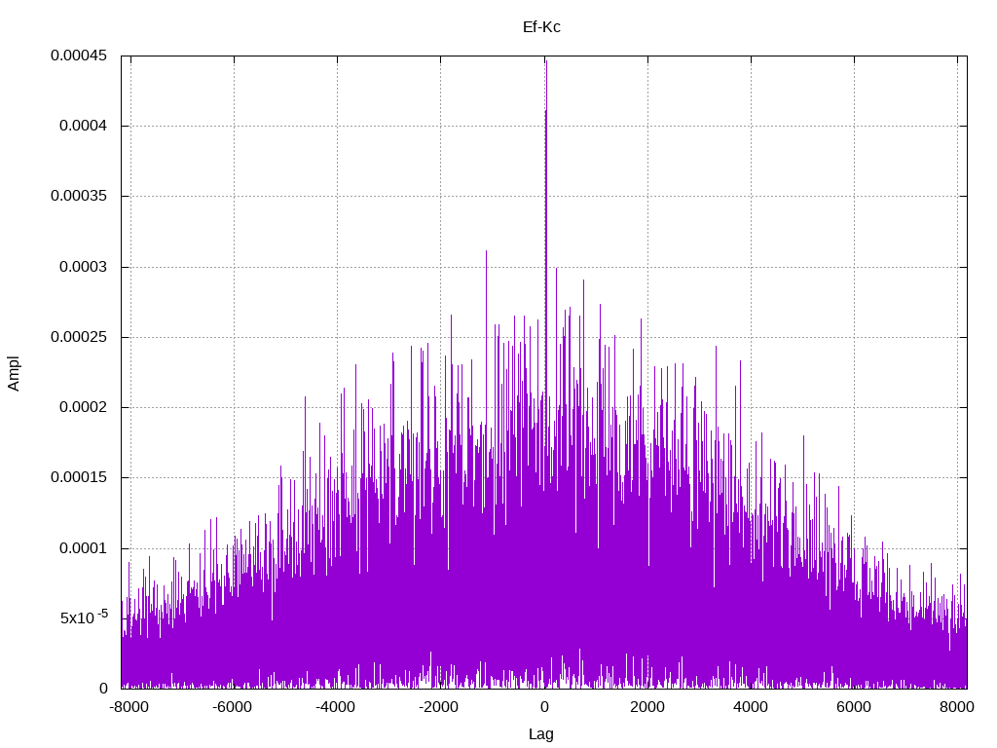Image resolution: width=997 pixels, height=748 pixels.
Task: Click y-axis tick label 5x10^-5
Action: point(84,617)
